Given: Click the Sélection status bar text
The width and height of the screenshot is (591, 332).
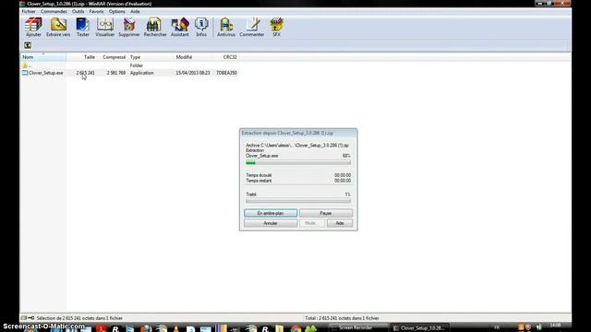Looking at the screenshot, I should (79, 318).
